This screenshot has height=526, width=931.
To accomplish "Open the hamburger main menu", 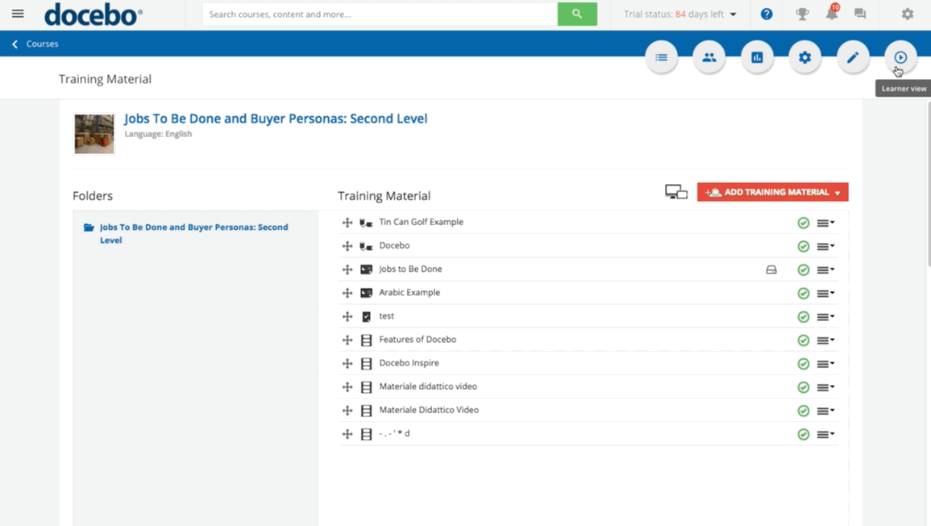I will [x=18, y=13].
